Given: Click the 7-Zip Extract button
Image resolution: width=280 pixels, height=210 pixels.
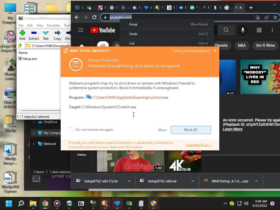Looking at the screenshot, I should click(x=34, y=35).
